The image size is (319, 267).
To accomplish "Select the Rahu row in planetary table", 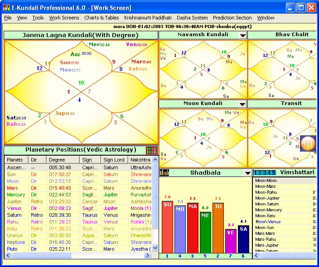I will tap(78, 222).
